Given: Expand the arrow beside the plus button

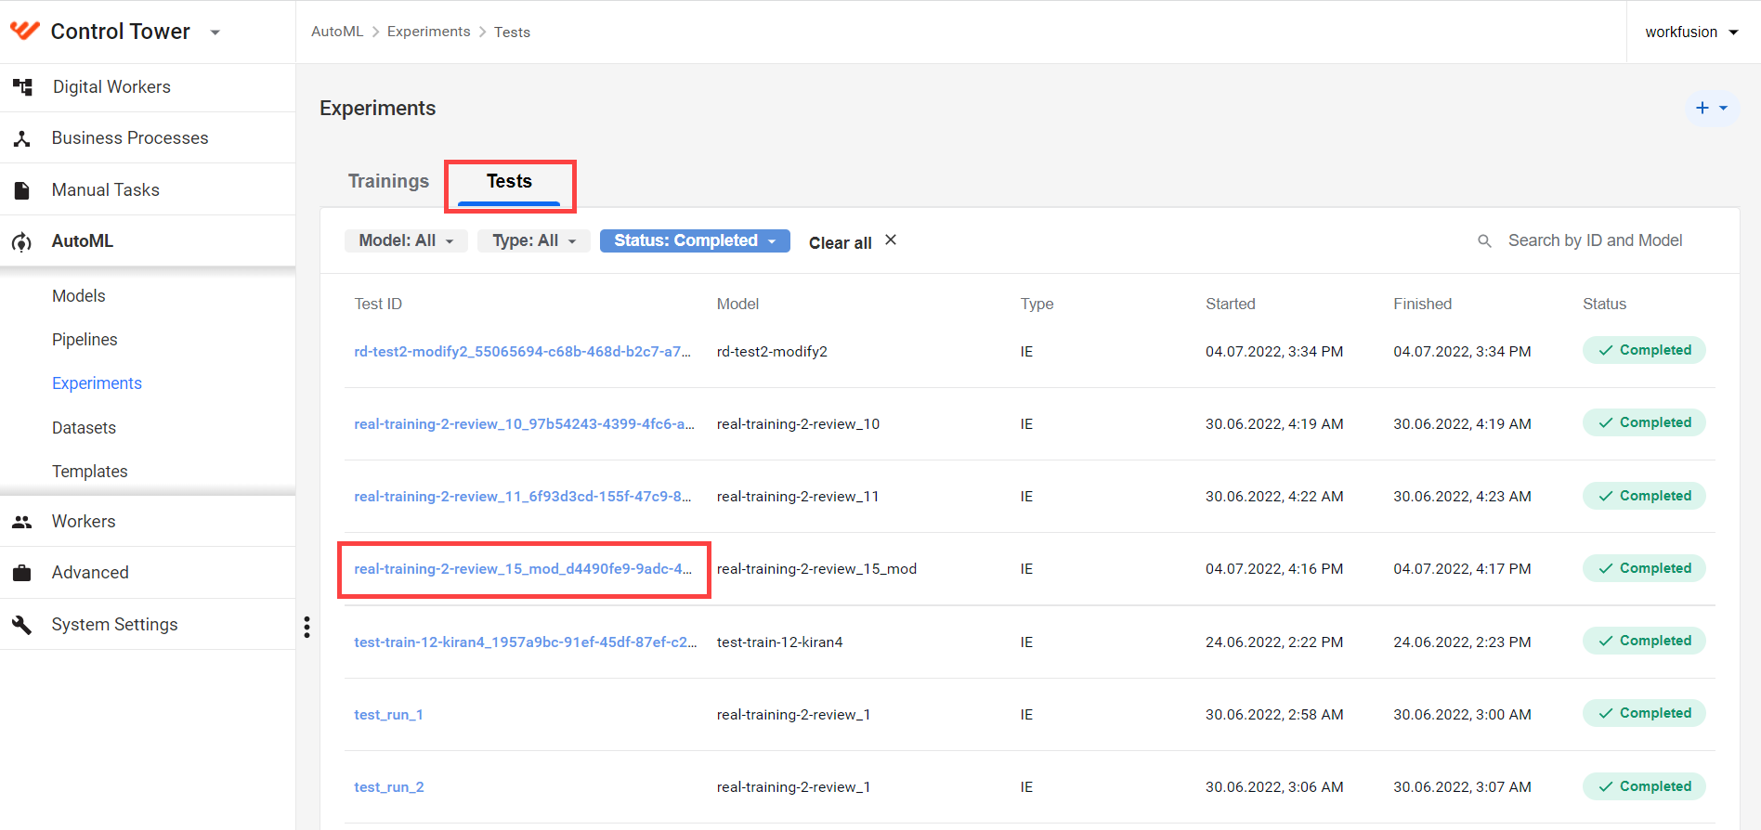Looking at the screenshot, I should tap(1724, 108).
